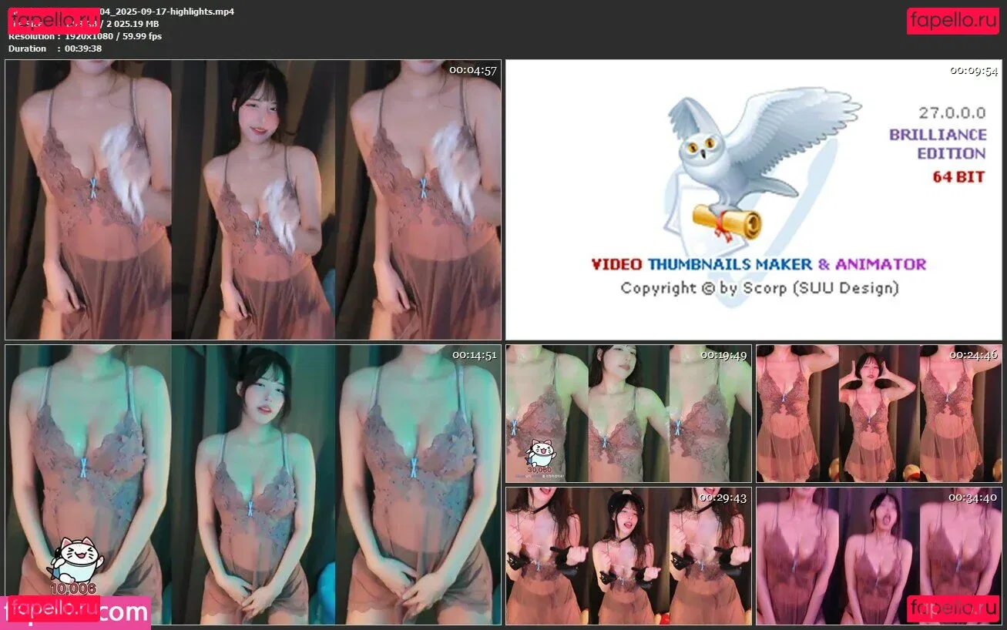Click the 00:09:54 timestamp label
Viewport: 1007px width, 630px height.
[973, 71]
